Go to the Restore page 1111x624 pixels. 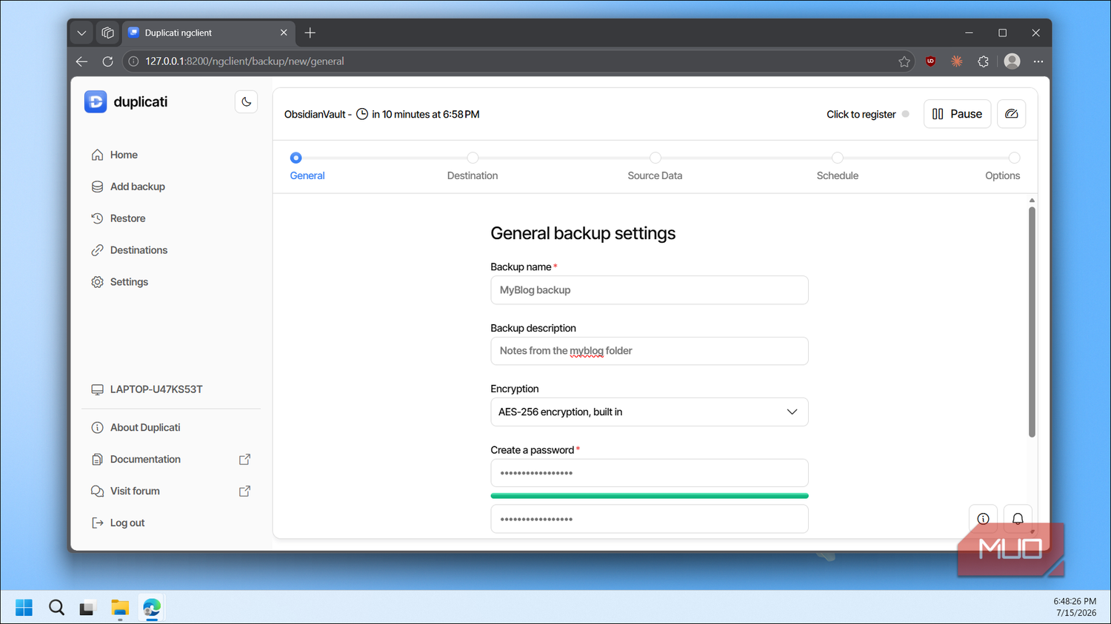pos(127,218)
